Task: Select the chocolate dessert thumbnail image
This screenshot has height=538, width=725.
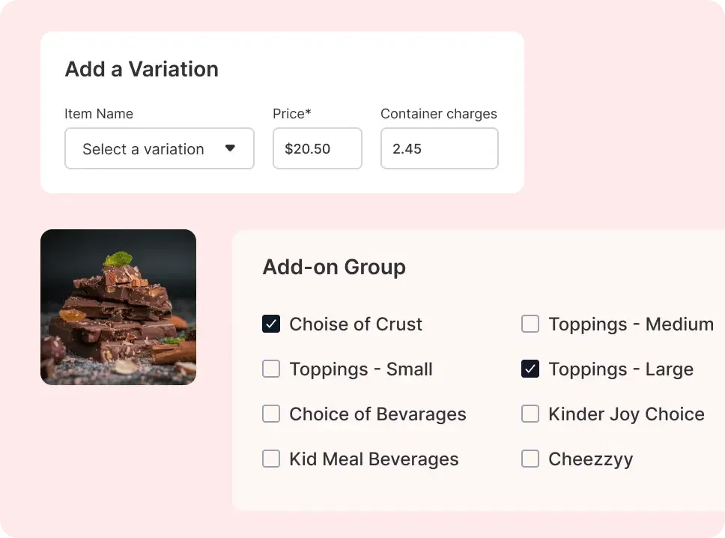Action: (x=118, y=306)
